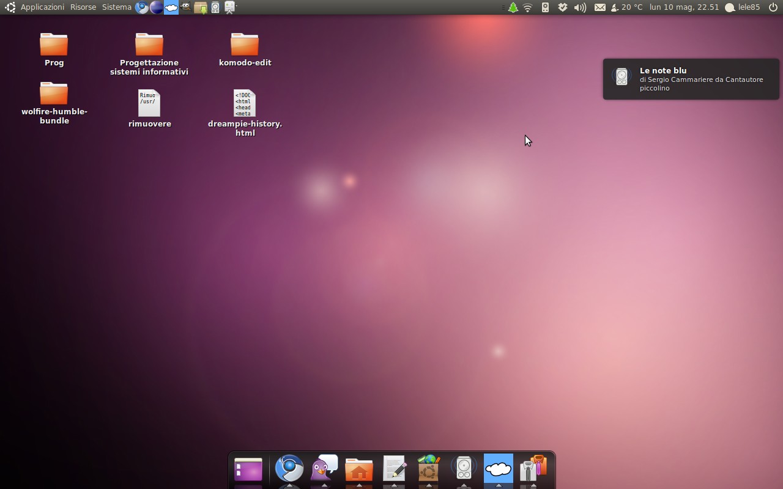The width and height of the screenshot is (783, 489).
Task: Show the desktop using the purple dock icon
Action: pyautogui.click(x=248, y=469)
